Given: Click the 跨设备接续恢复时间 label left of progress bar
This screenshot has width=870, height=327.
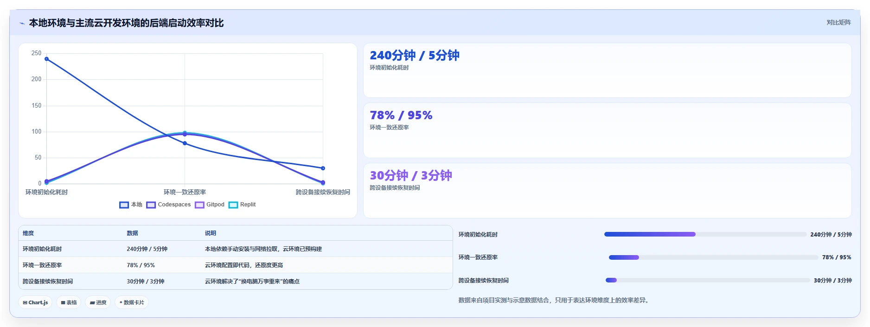Looking at the screenshot, I should click(x=484, y=281).
